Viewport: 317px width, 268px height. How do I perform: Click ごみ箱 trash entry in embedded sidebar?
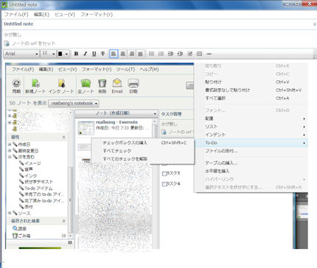[21, 236]
